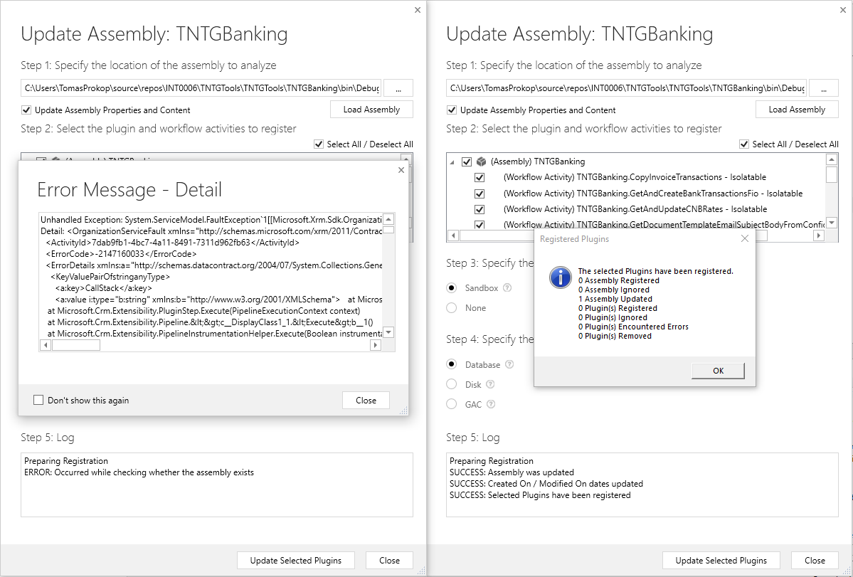This screenshot has width=853, height=577.
Task: Toggle Select All / Deselect All in right window
Action: pyautogui.click(x=744, y=144)
